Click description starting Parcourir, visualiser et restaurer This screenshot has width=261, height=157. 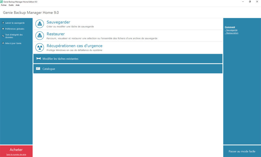[102, 38]
